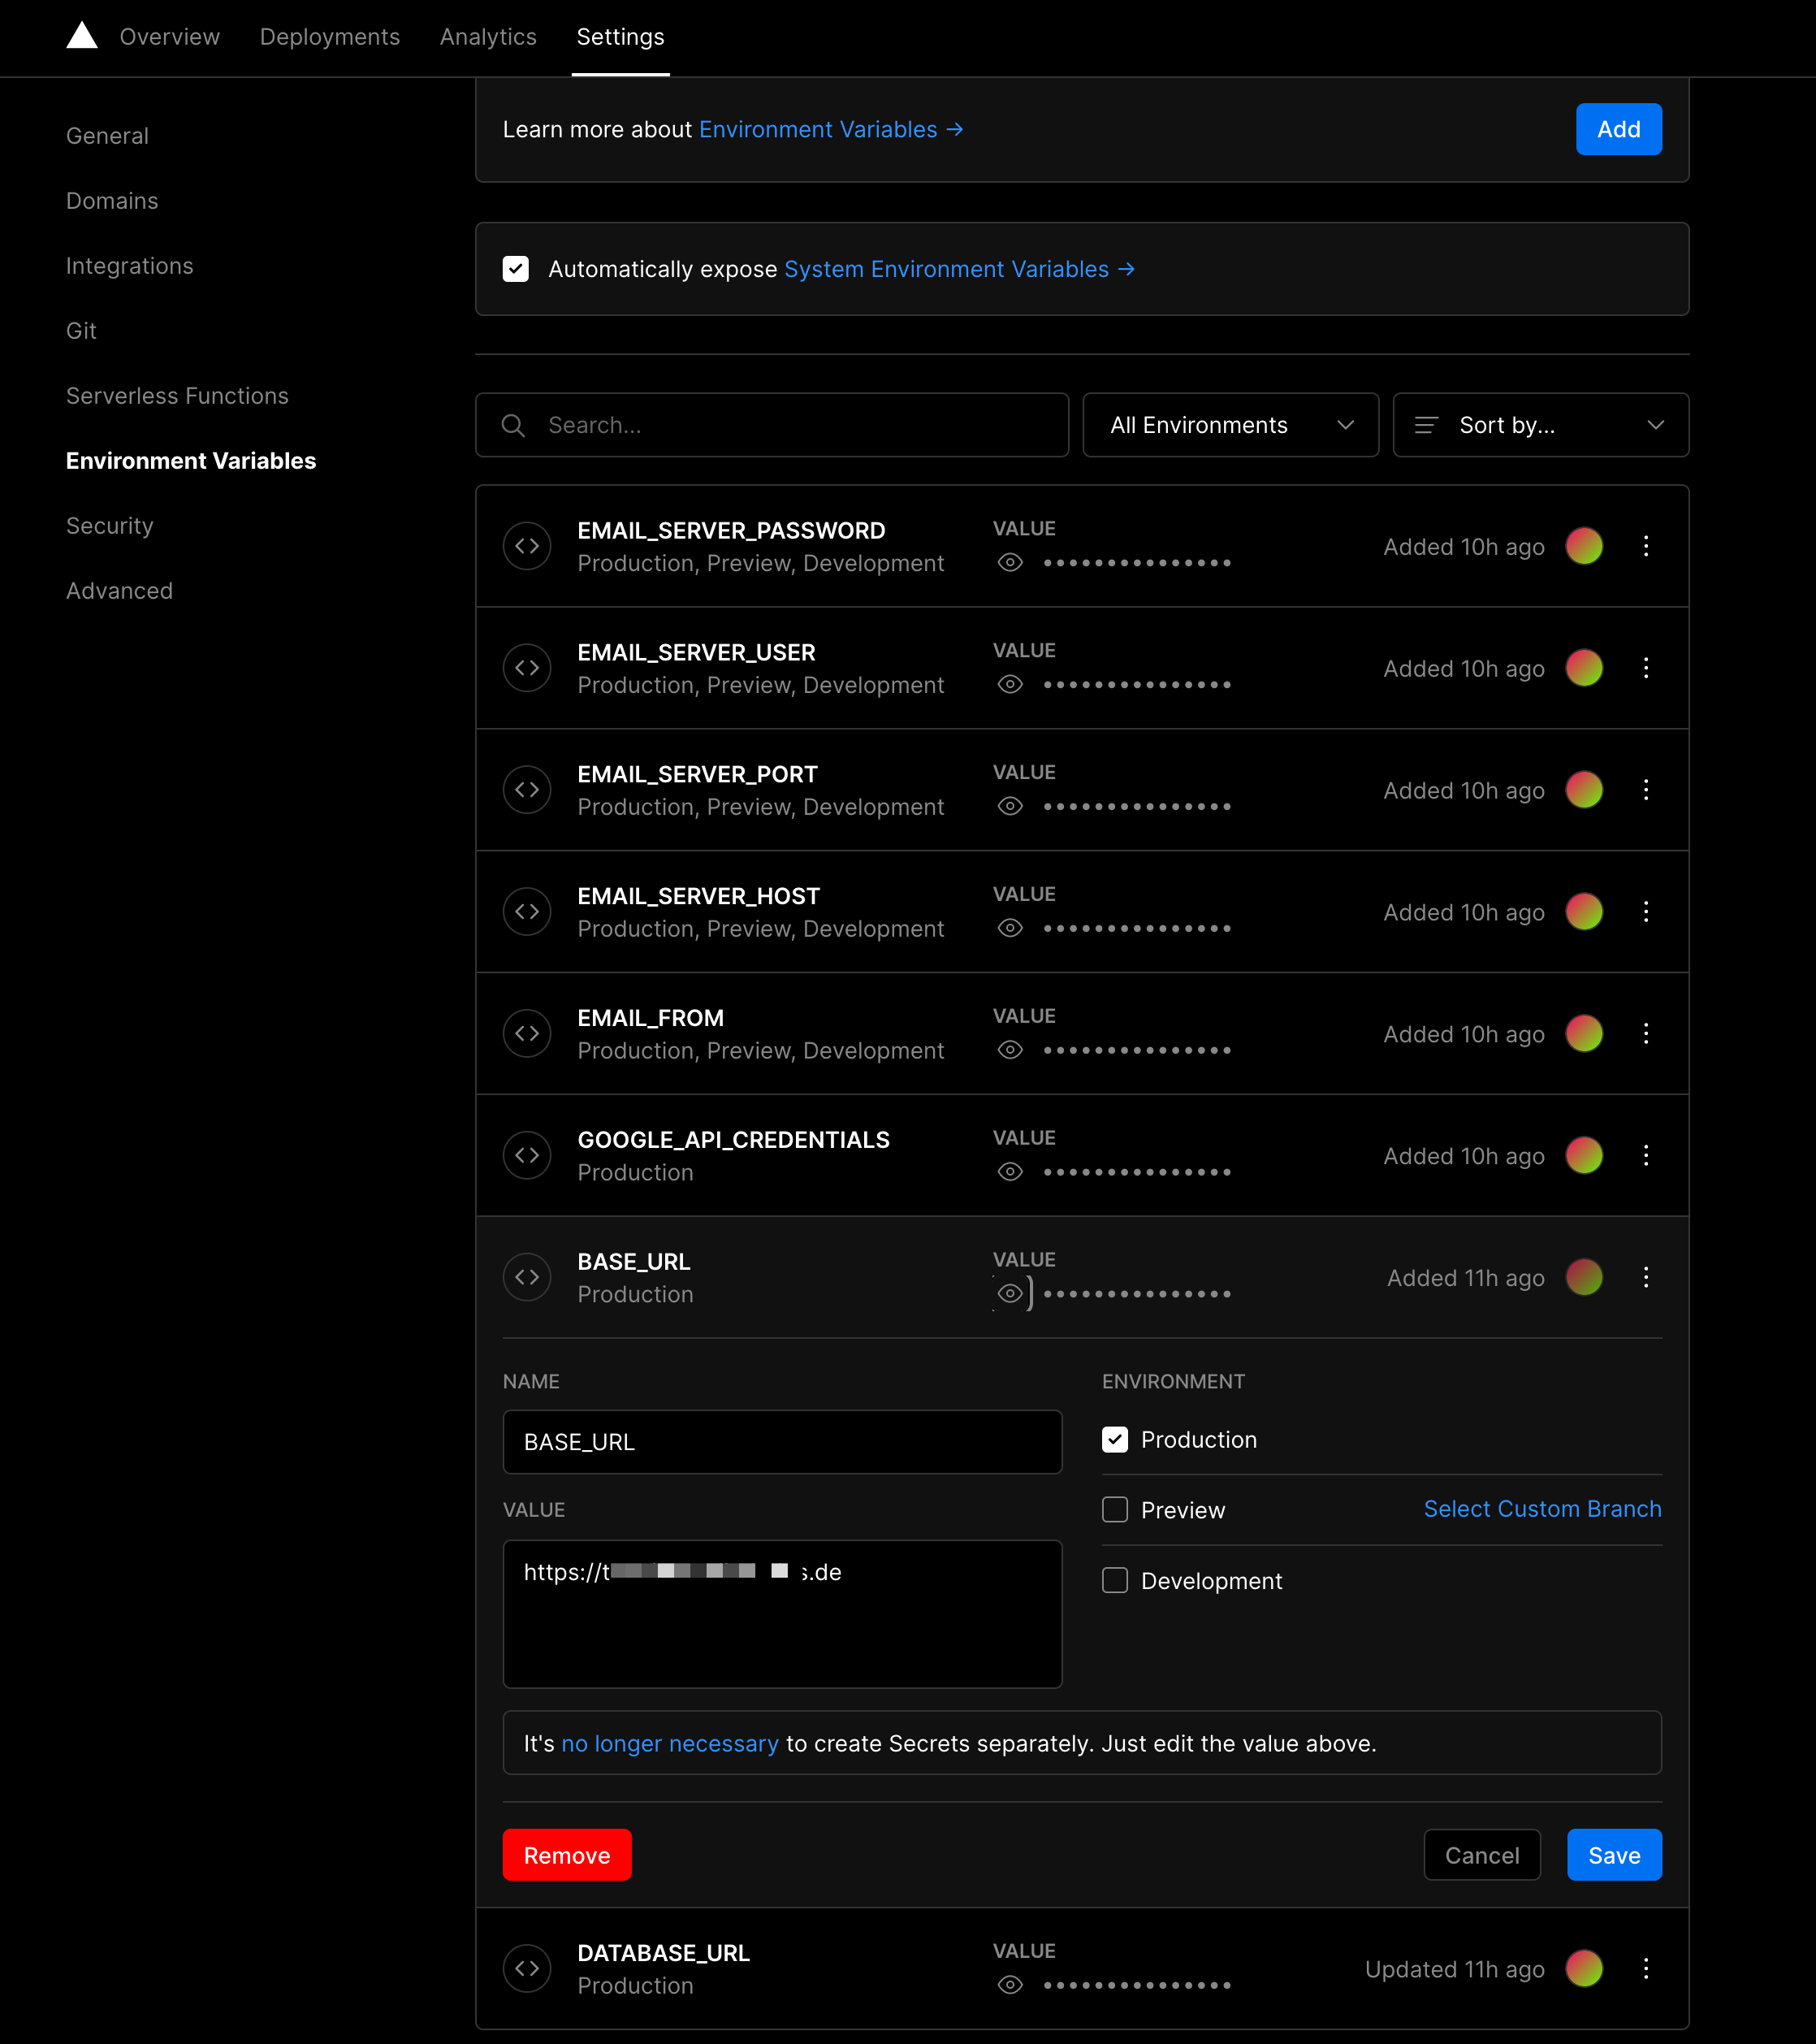The image size is (1816, 2044).
Task: Click the gradient avatar next to GOOGLE_API_CREDENTIALS
Action: click(x=1585, y=1155)
